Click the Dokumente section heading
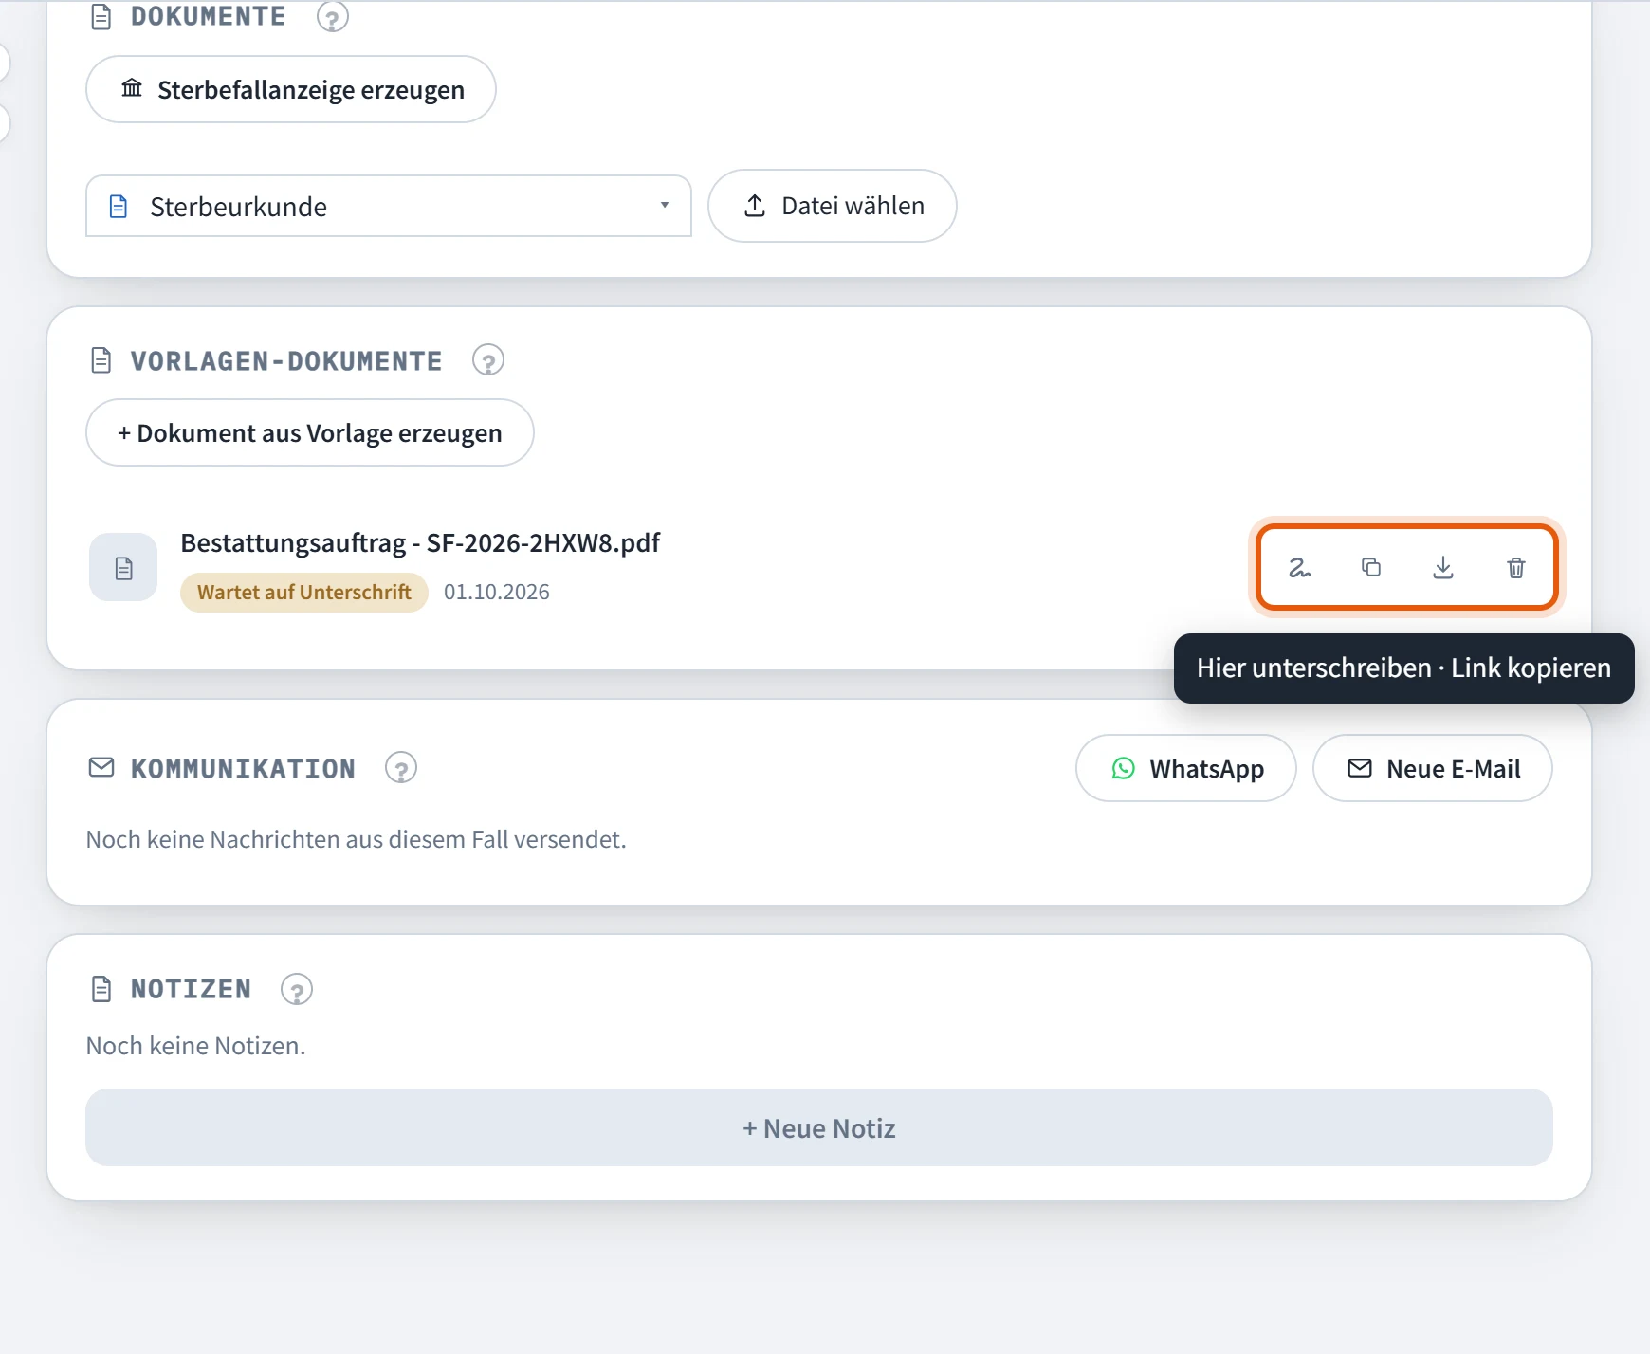 [209, 16]
